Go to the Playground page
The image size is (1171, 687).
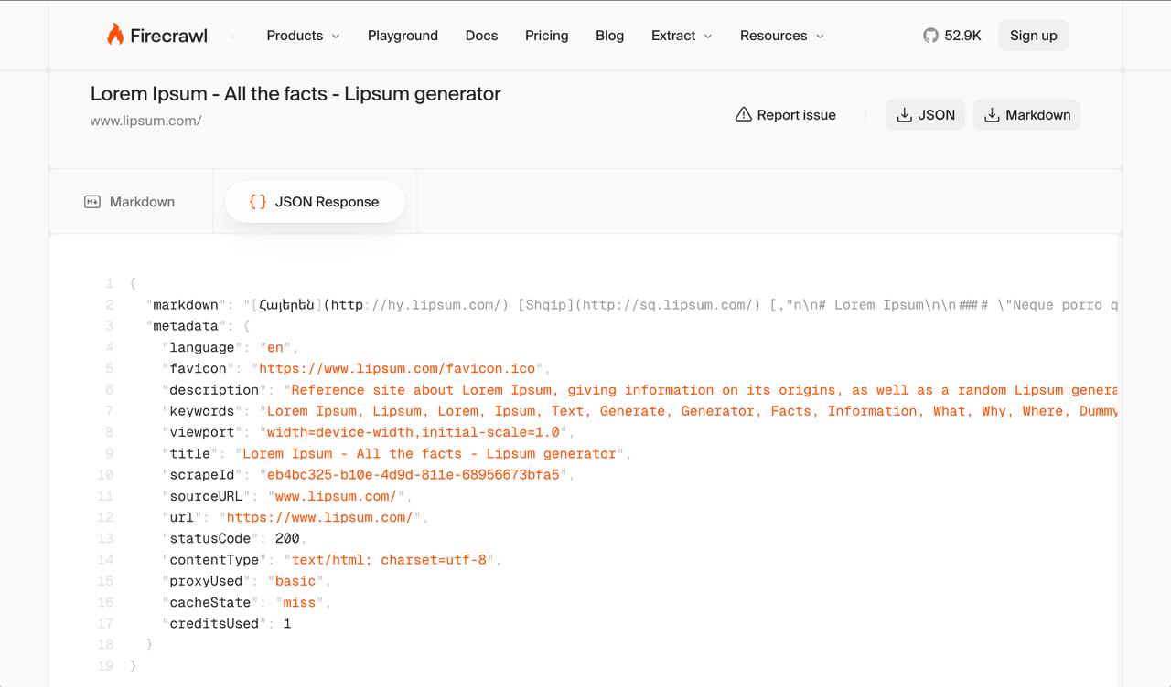(x=403, y=36)
